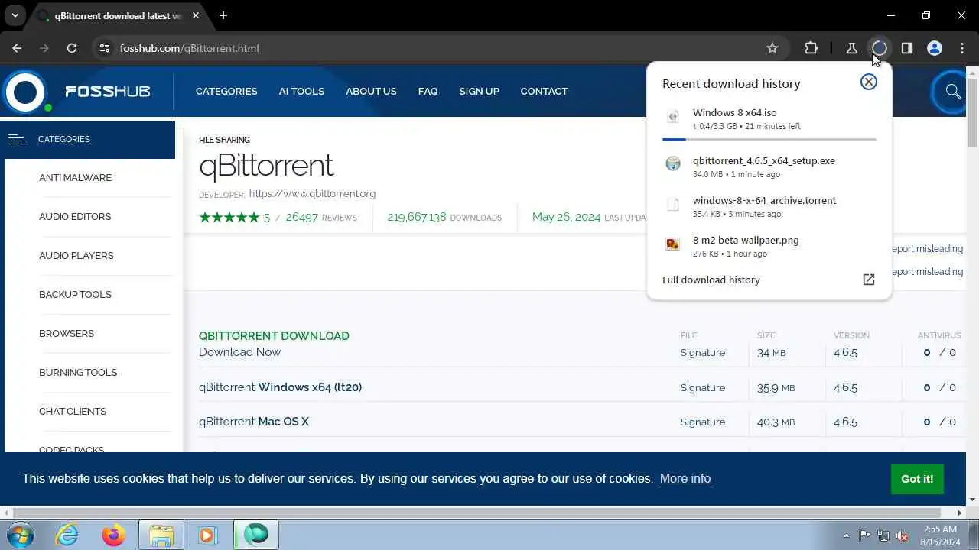Open Signature for Download Now row
The width and height of the screenshot is (979, 550).
tap(703, 352)
